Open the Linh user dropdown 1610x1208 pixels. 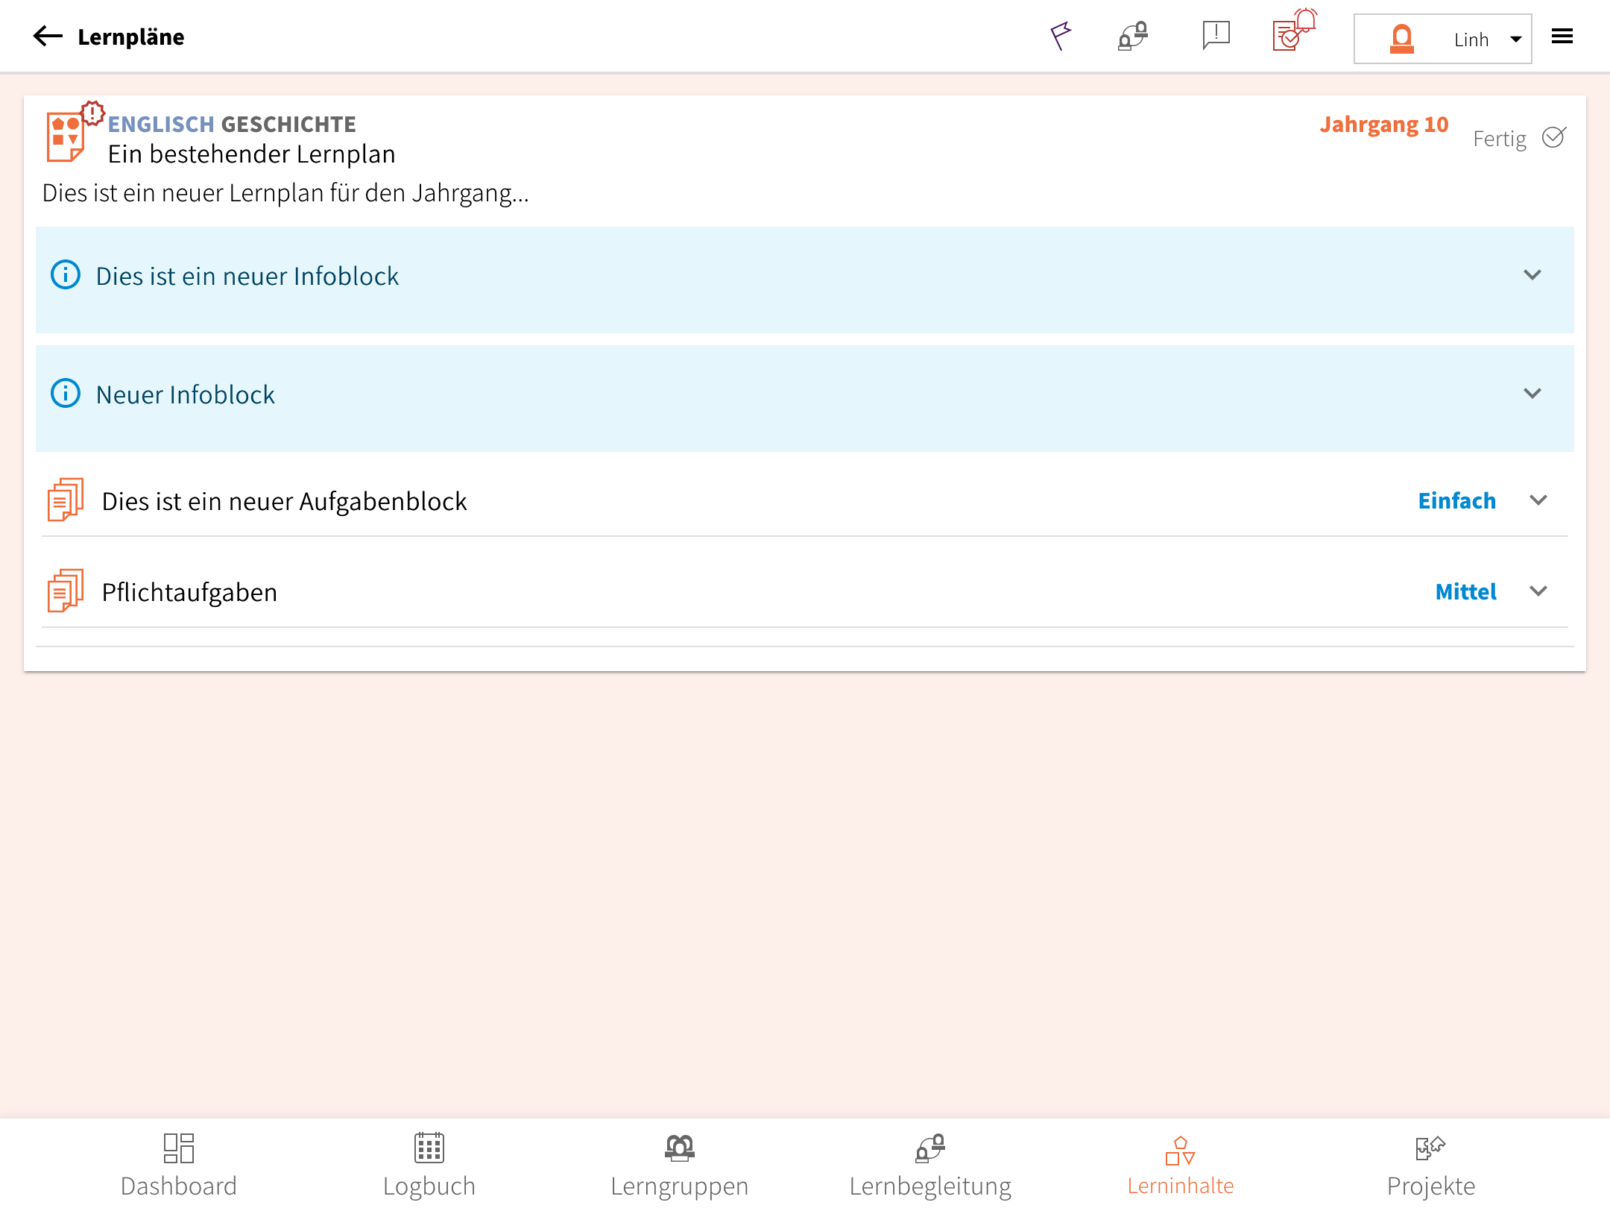(1443, 39)
